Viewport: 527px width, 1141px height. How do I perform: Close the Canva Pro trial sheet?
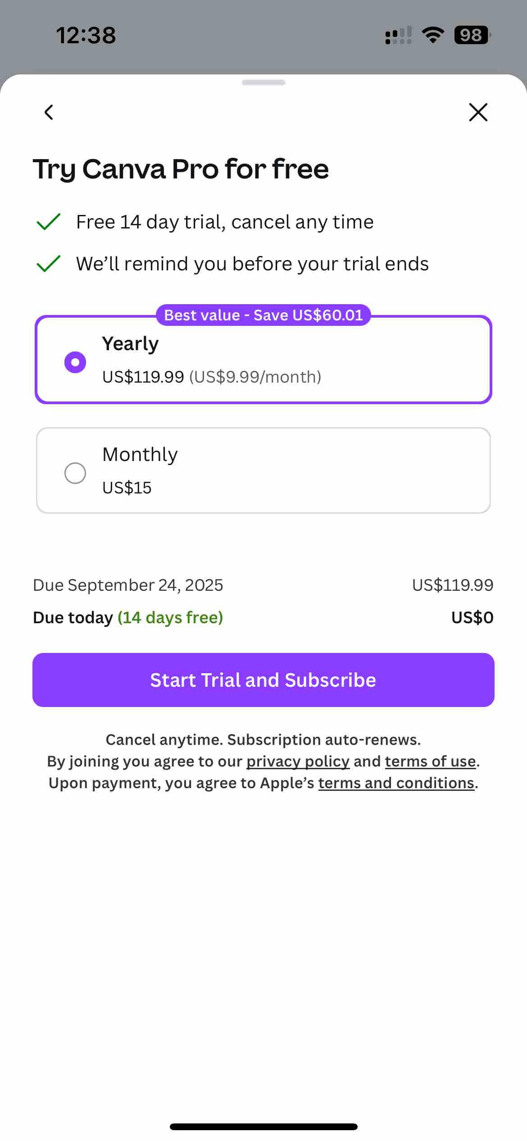point(478,112)
